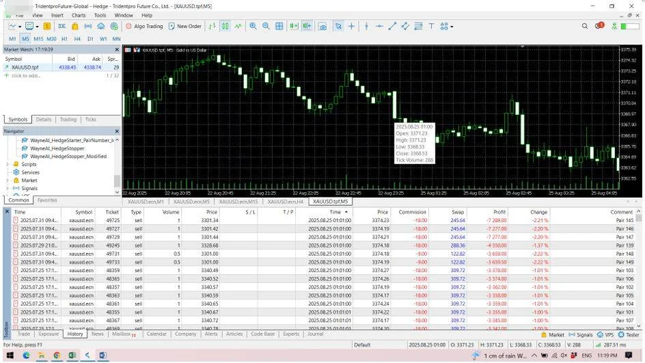Expand the Market node in Navigator
645x363 pixels.
click(7, 180)
